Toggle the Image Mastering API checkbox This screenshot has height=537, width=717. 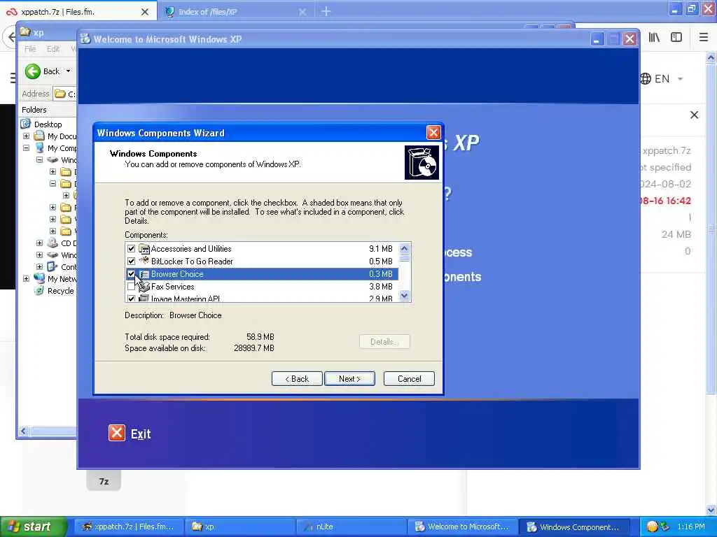(131, 298)
